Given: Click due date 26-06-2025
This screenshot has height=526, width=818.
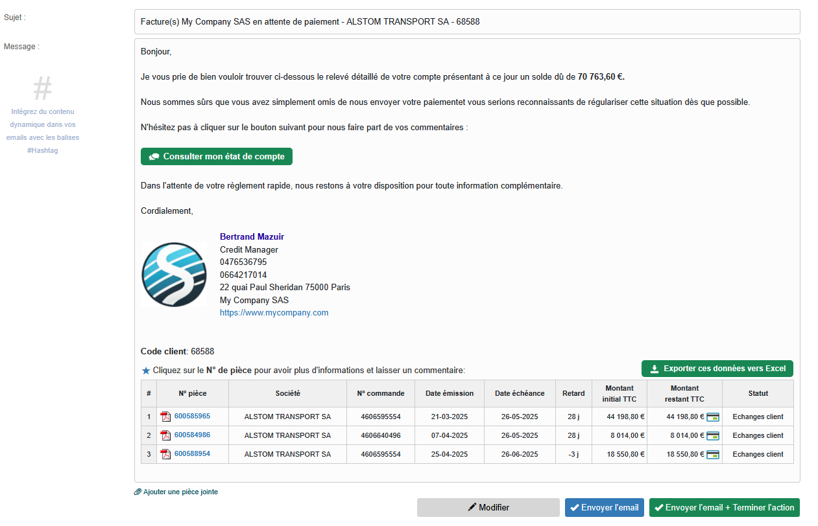Looking at the screenshot, I should pos(520,454).
